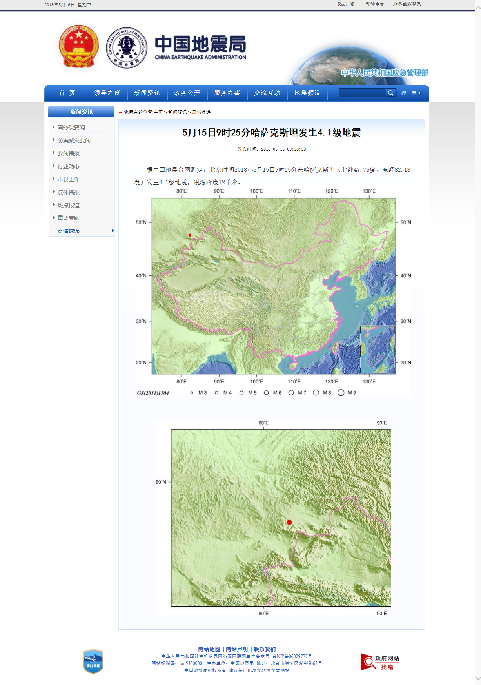The image size is (481, 685).
Task: Click the search magnifier icon
Action: point(390,93)
